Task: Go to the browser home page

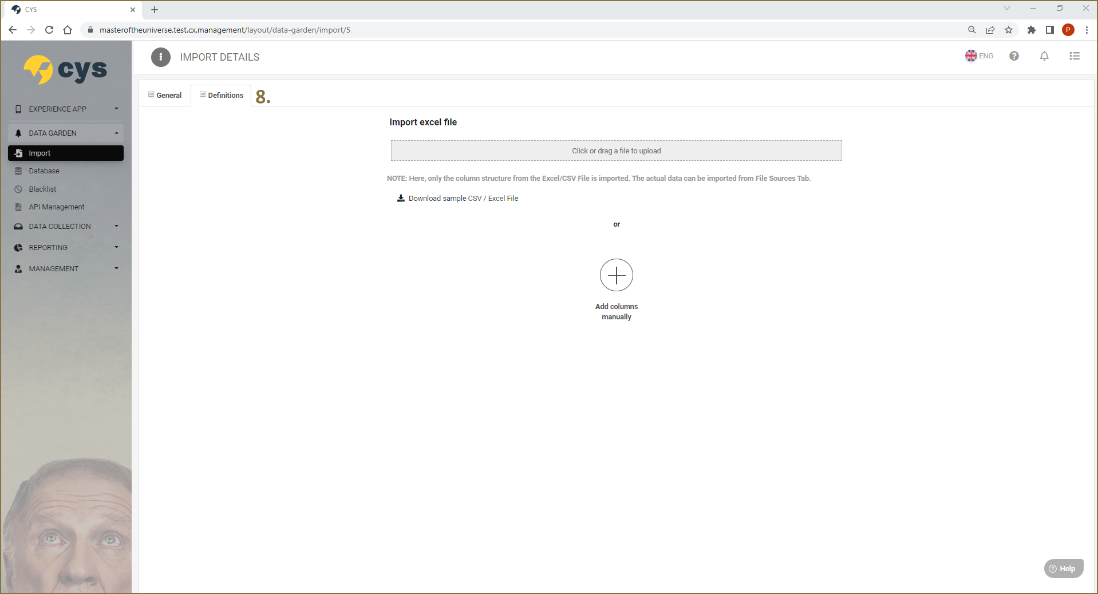Action: (x=68, y=30)
